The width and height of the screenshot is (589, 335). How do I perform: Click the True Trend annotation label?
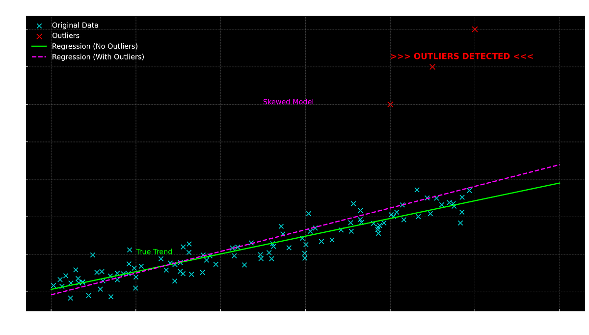[x=154, y=251]
